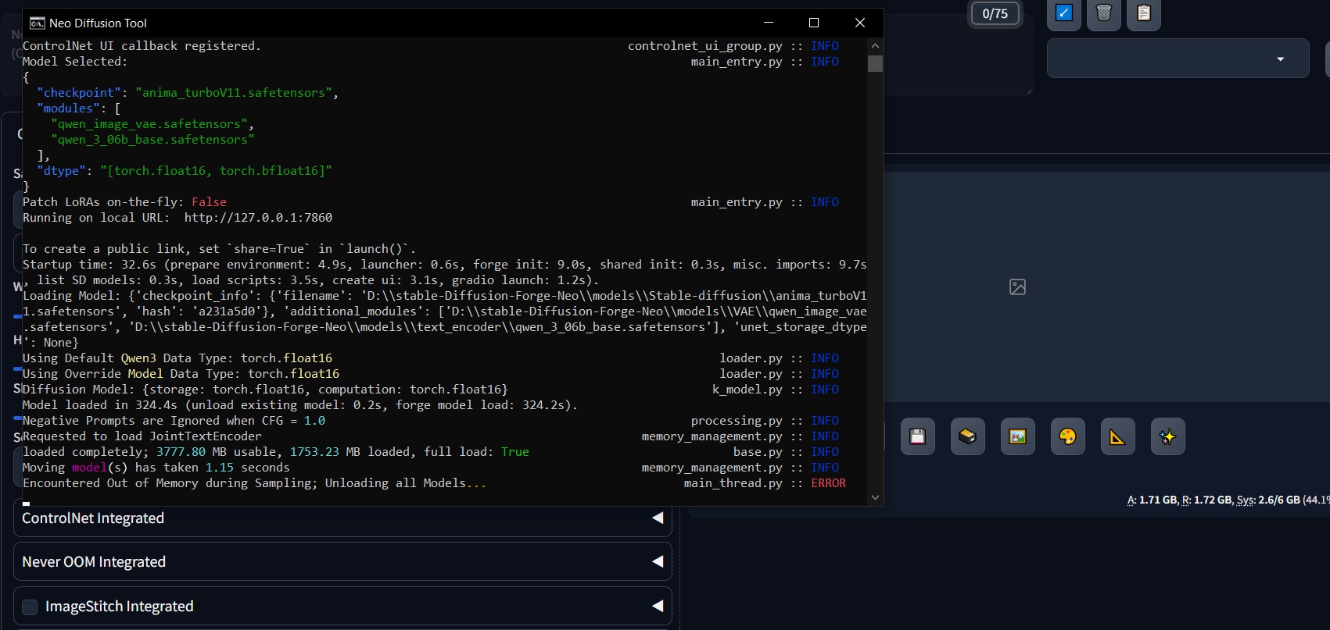Click the image placeholder icon in output gallery
This screenshot has width=1330, height=630.
click(x=1017, y=287)
